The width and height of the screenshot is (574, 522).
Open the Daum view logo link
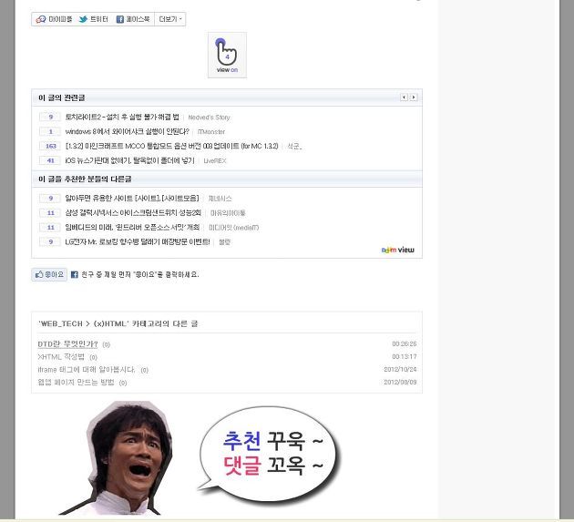point(397,250)
